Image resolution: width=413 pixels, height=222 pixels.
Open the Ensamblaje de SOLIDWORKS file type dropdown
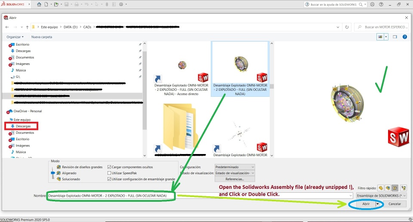(382, 196)
